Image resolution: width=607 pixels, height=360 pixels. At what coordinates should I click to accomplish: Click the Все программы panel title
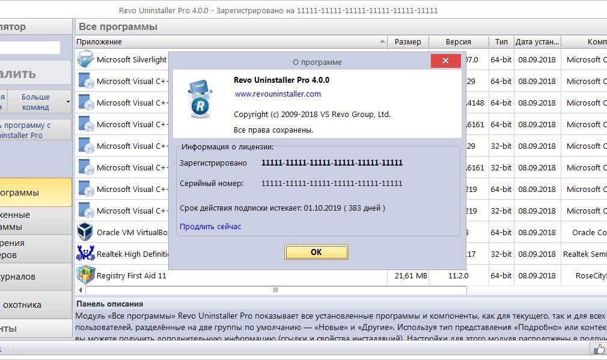(x=118, y=26)
